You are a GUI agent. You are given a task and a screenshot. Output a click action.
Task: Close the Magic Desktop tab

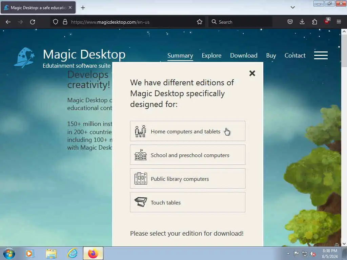pyautogui.click(x=70, y=7)
